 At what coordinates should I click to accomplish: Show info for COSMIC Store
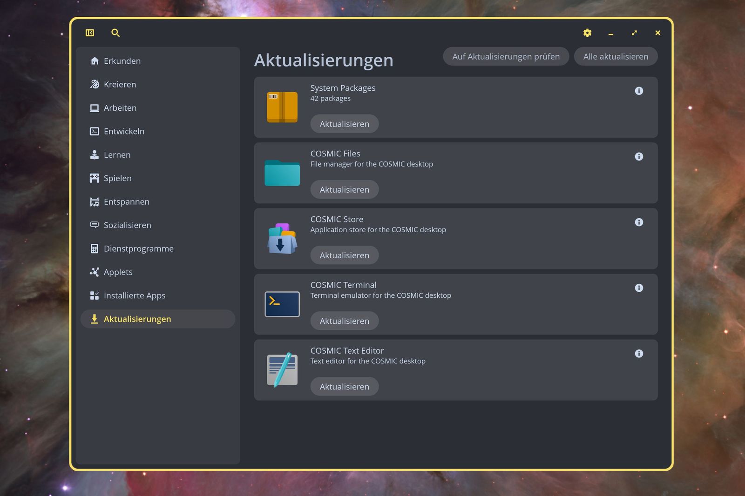tap(639, 222)
